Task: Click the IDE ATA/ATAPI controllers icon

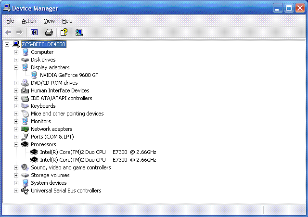Action: [x=25, y=98]
